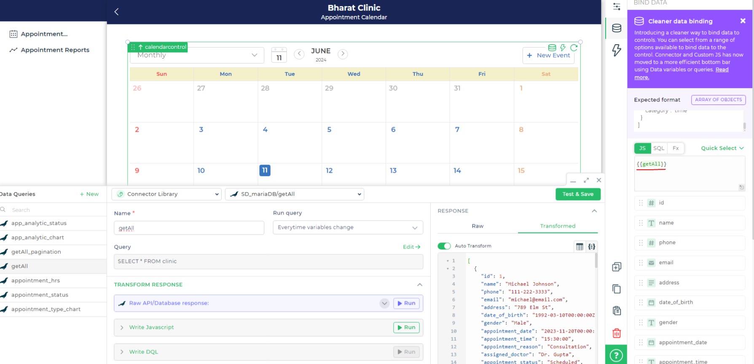Click the back arrow in app header

pos(116,12)
